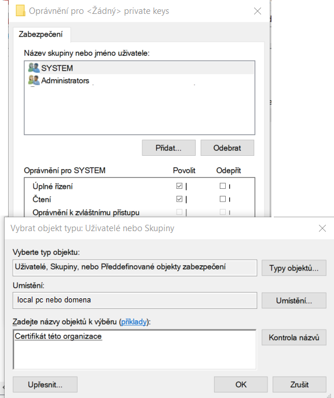This screenshot has height=398, width=334.
Task: Click the object names text area
Action: [135, 349]
